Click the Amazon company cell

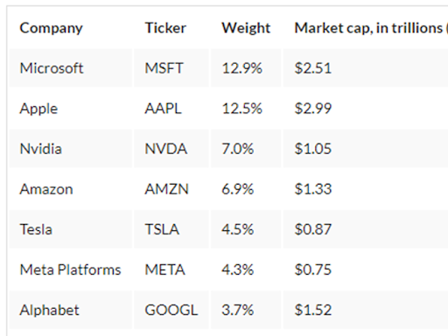71,189
